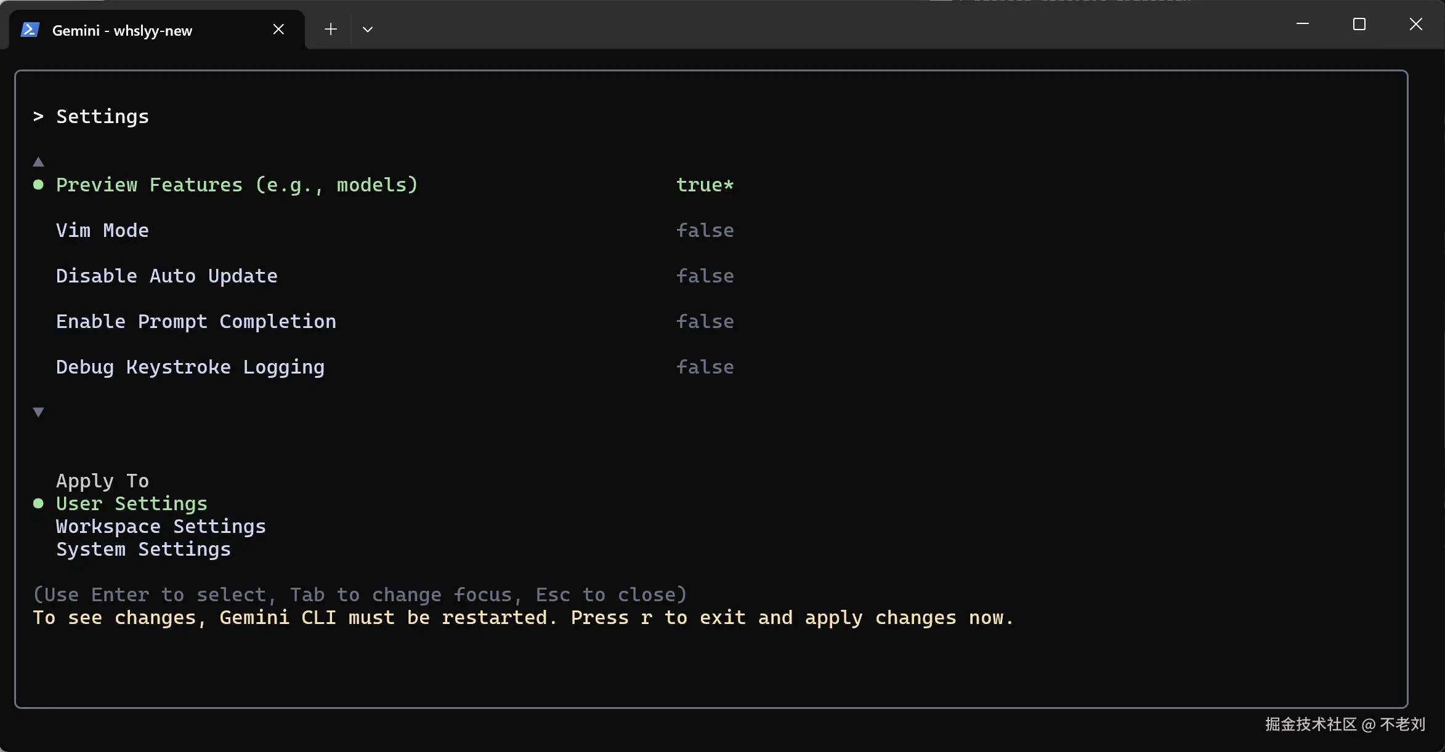Screen dimensions: 1445x752
Task: Open the new tab profile dropdown chevron
Action: point(368,30)
